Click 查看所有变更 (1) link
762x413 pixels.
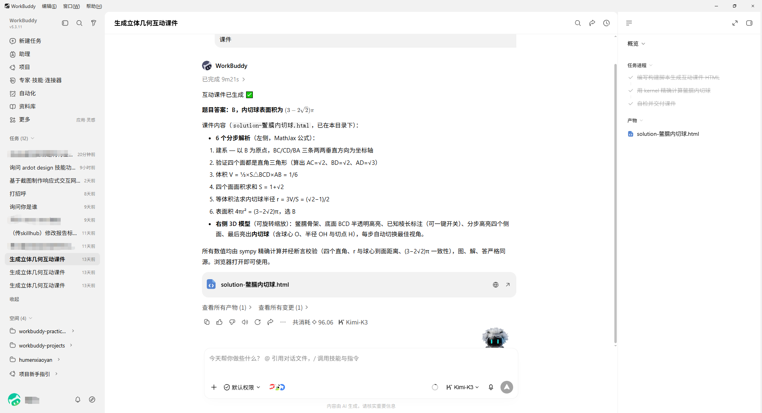(283, 307)
